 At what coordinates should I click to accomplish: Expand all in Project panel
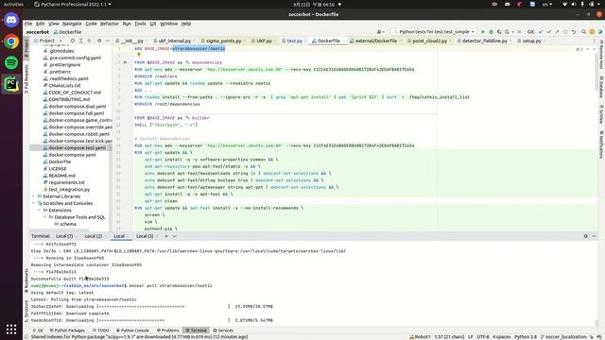pos(80,41)
